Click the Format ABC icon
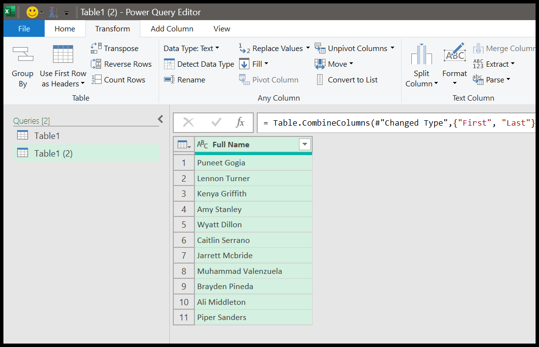Viewport: 539px width, 347px height. pos(455,52)
